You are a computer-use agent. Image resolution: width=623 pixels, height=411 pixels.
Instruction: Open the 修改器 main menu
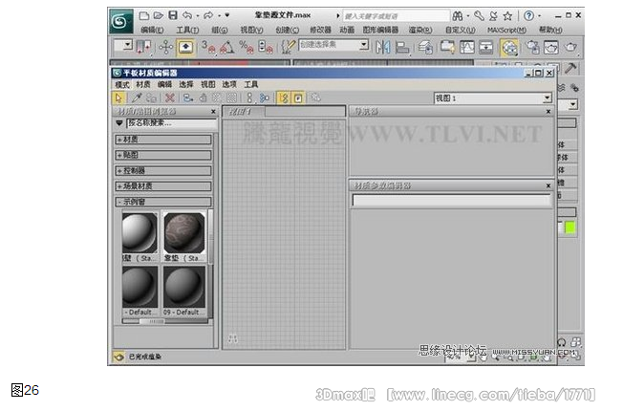(x=320, y=30)
